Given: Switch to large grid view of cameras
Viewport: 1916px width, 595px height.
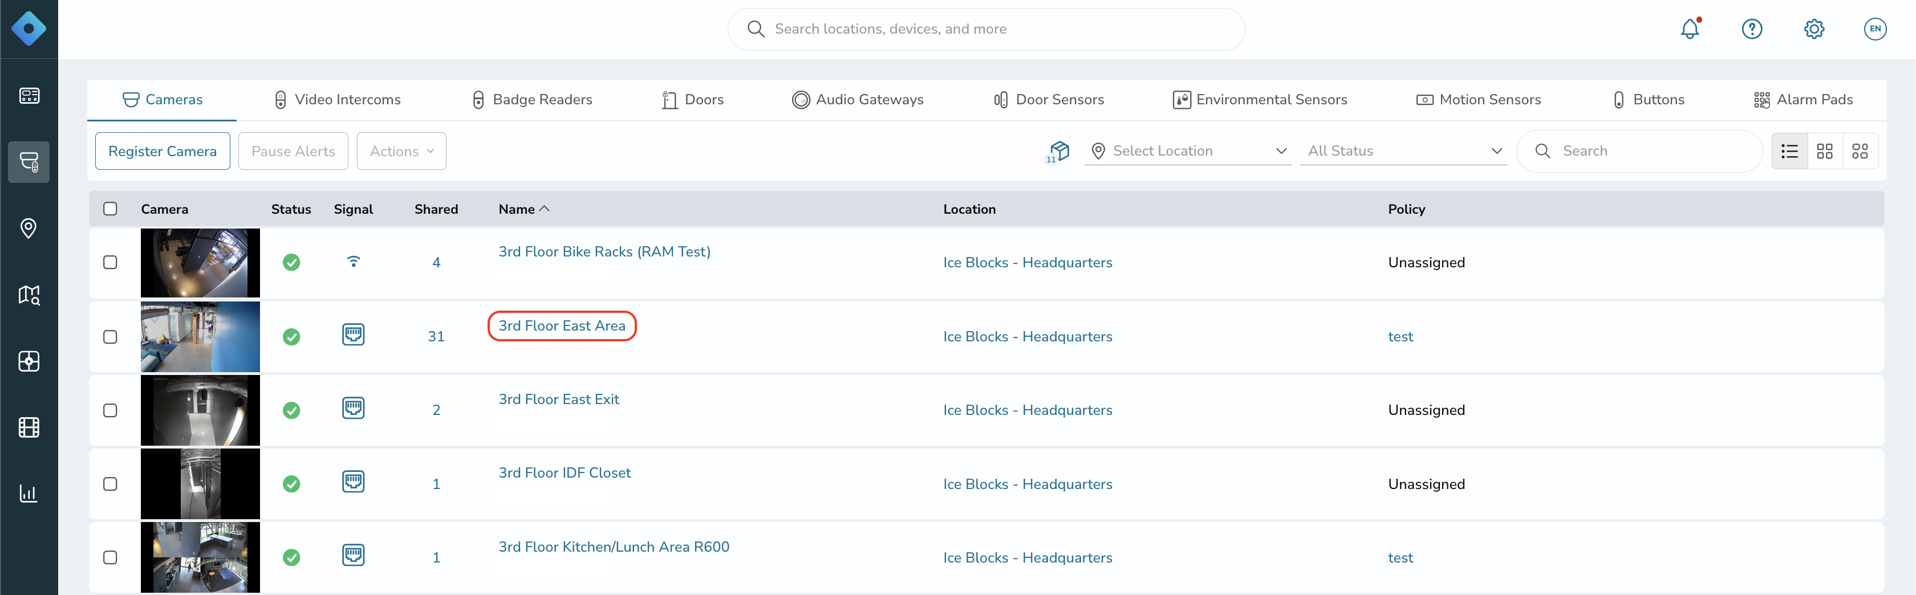Looking at the screenshot, I should tap(1861, 150).
